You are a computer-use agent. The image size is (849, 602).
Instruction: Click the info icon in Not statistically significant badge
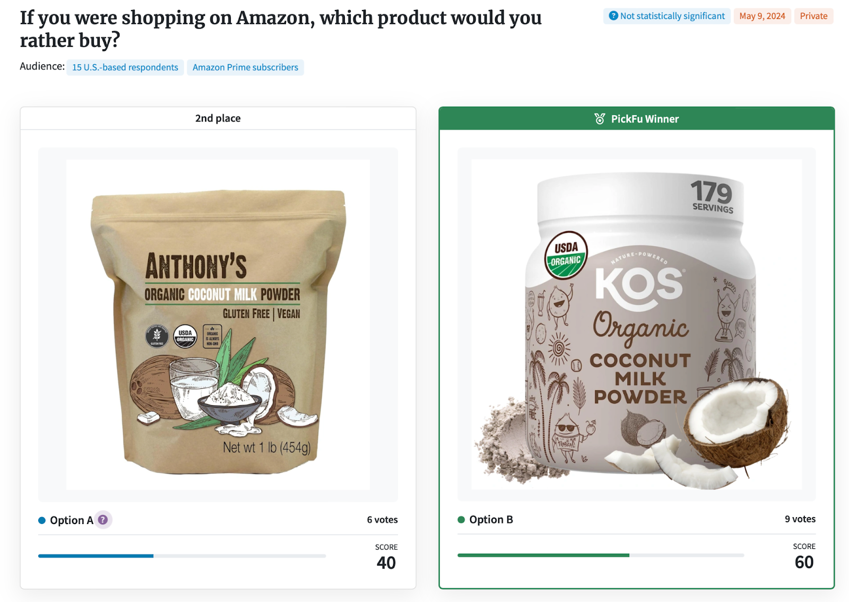click(x=613, y=16)
